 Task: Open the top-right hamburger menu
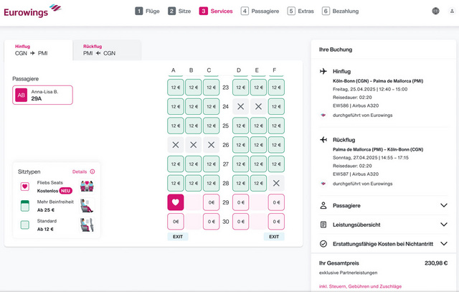point(450,11)
